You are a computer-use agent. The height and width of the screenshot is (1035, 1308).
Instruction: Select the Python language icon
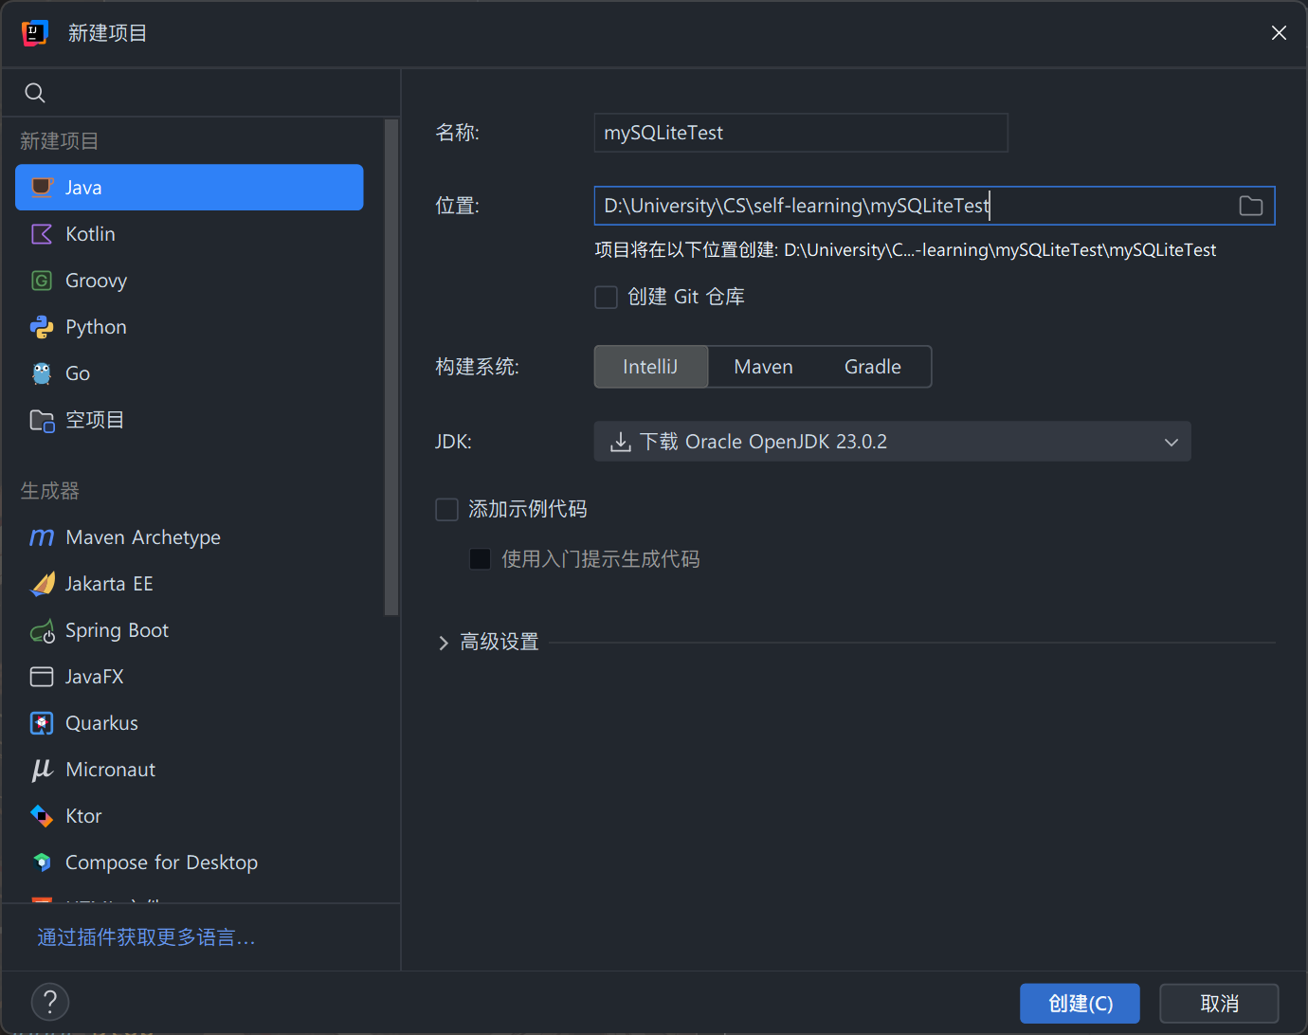coord(42,327)
